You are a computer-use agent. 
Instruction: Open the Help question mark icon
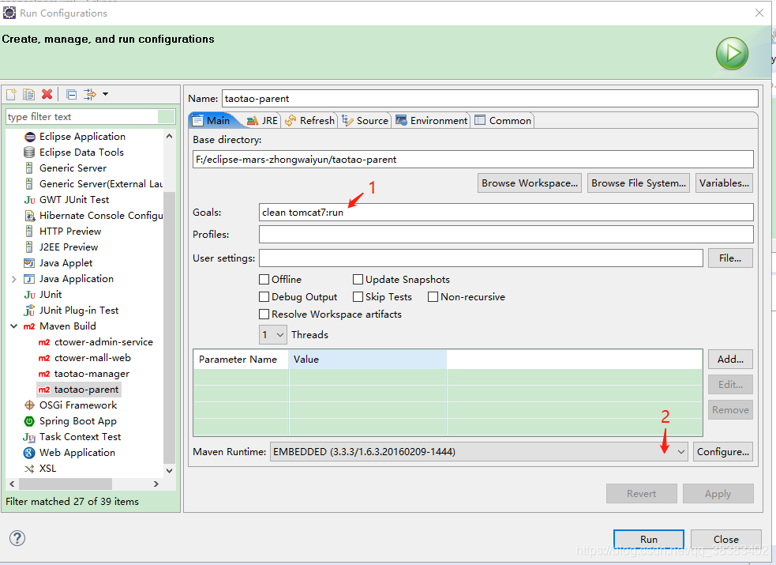[x=17, y=538]
